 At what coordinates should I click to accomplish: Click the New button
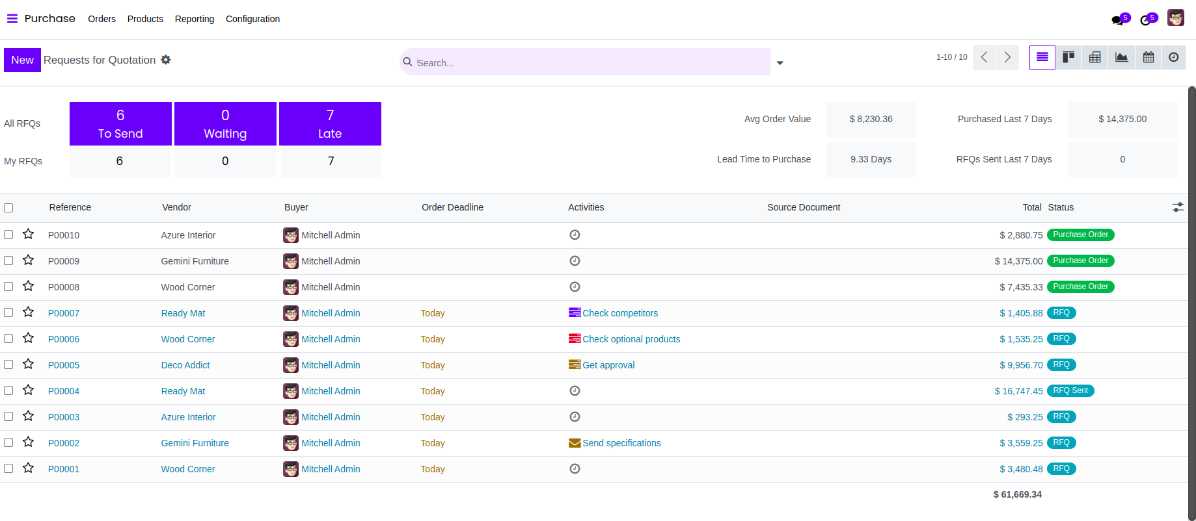coord(22,60)
